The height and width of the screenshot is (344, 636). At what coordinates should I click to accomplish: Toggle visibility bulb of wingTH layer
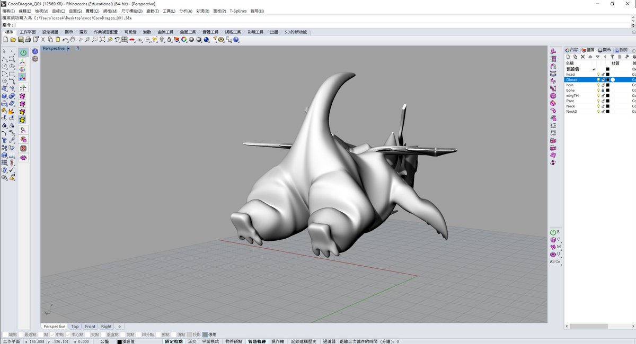(x=598, y=96)
